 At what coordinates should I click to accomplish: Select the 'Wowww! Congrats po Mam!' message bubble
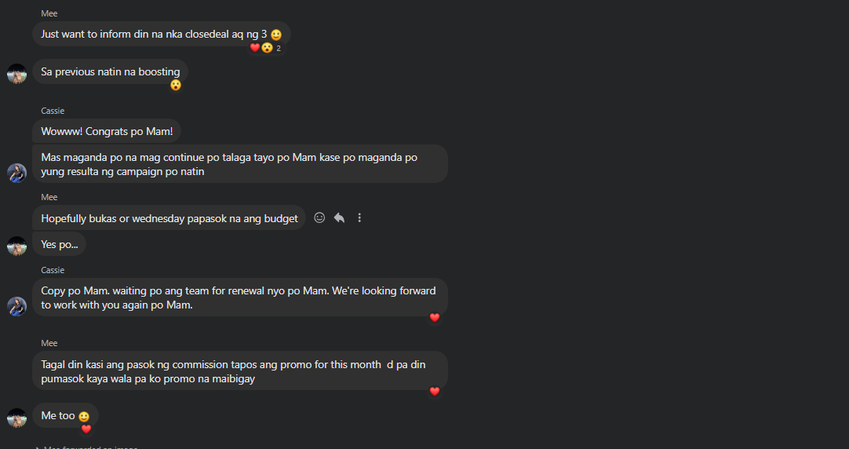[107, 131]
